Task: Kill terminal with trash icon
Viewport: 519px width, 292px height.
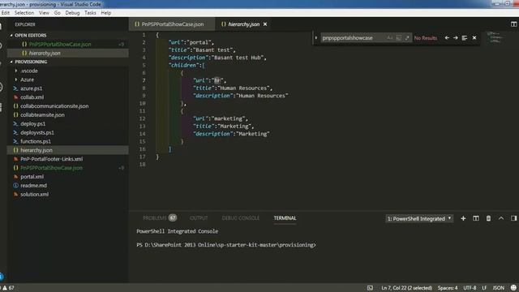Action: [x=488, y=218]
